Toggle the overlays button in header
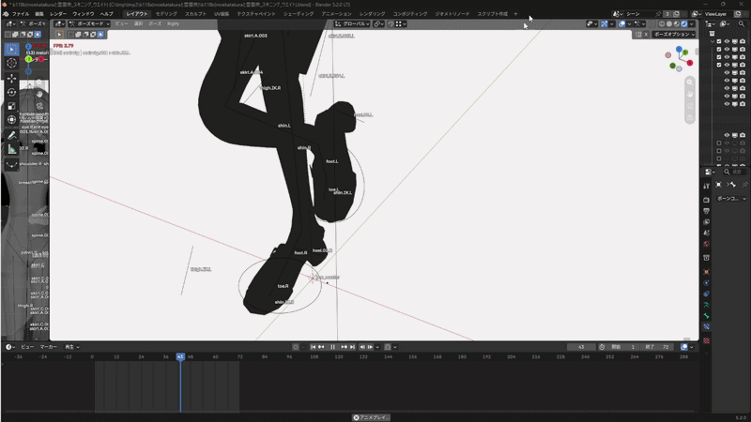This screenshot has width=751, height=422. coord(621,24)
